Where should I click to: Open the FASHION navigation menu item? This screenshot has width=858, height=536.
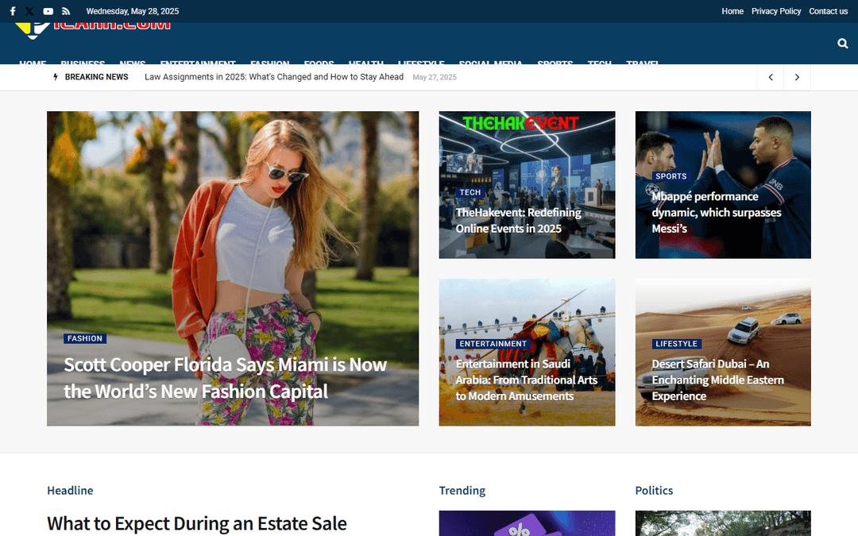click(x=270, y=62)
